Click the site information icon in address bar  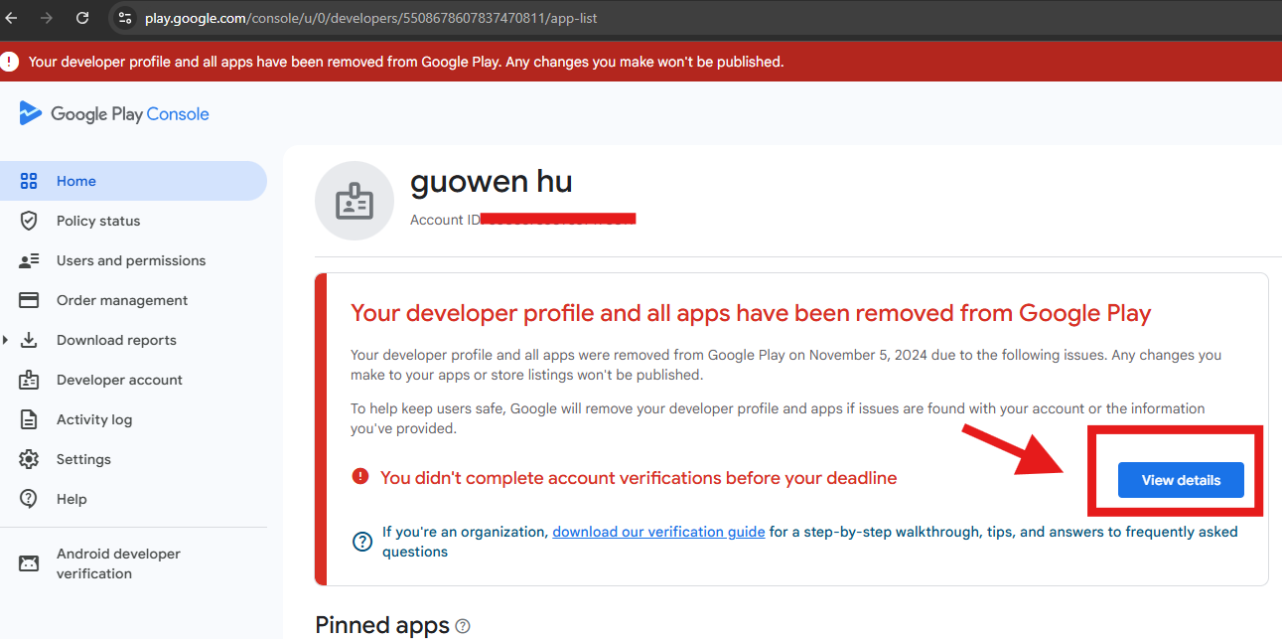tap(125, 18)
